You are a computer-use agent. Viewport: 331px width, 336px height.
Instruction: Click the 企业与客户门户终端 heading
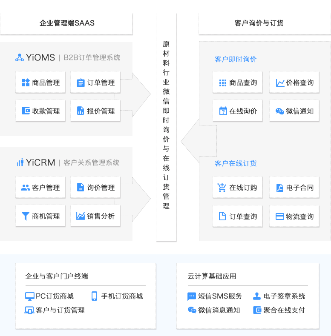coord(57,276)
